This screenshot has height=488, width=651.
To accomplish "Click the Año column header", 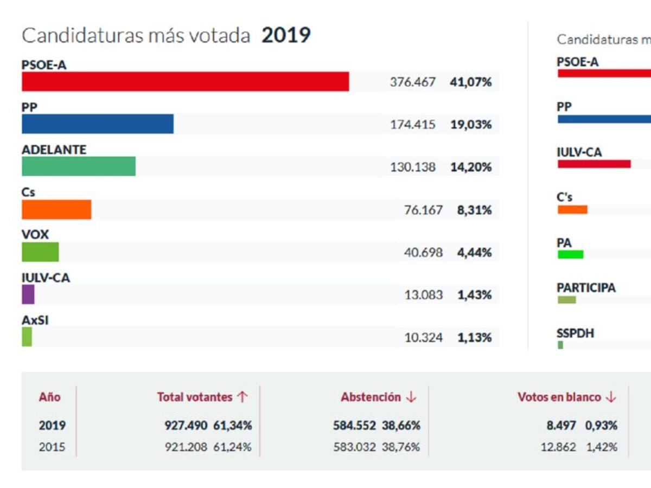I will [x=49, y=397].
